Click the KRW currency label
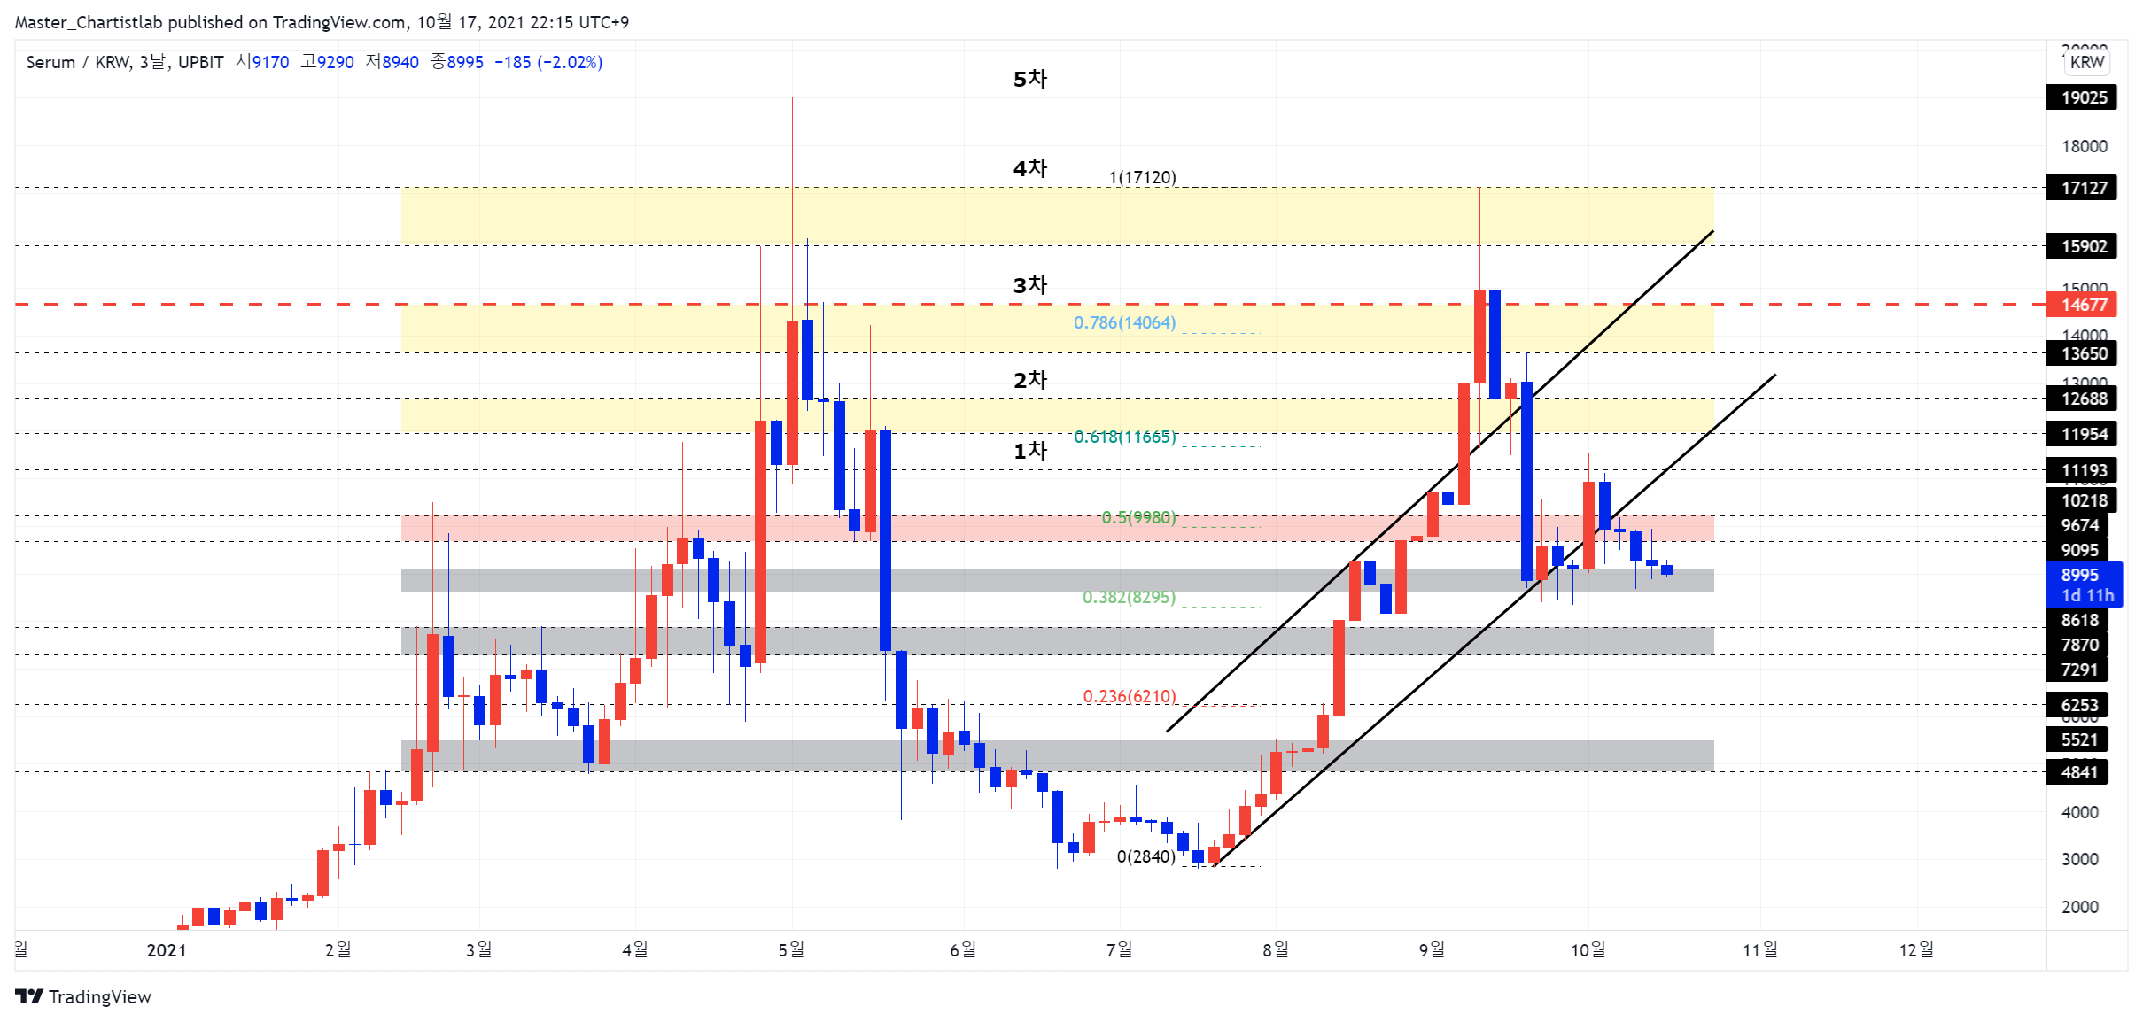Screen dimensions: 2143x1022 point(2086,62)
